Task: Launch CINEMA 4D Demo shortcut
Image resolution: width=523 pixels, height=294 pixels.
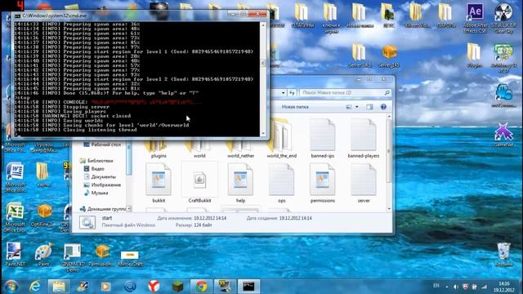Action: pyautogui.click(x=73, y=257)
